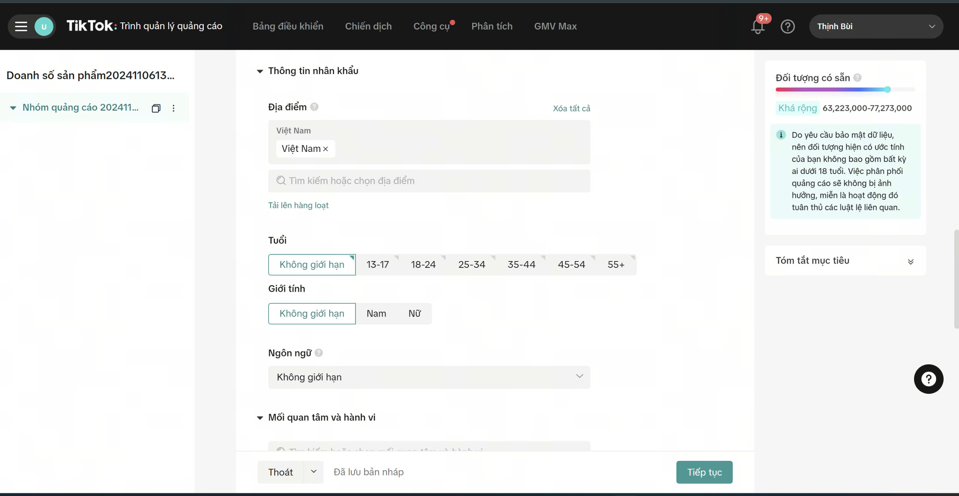Image resolution: width=959 pixels, height=496 pixels.
Task: Select gender Không giới hạn option
Action: 312,313
